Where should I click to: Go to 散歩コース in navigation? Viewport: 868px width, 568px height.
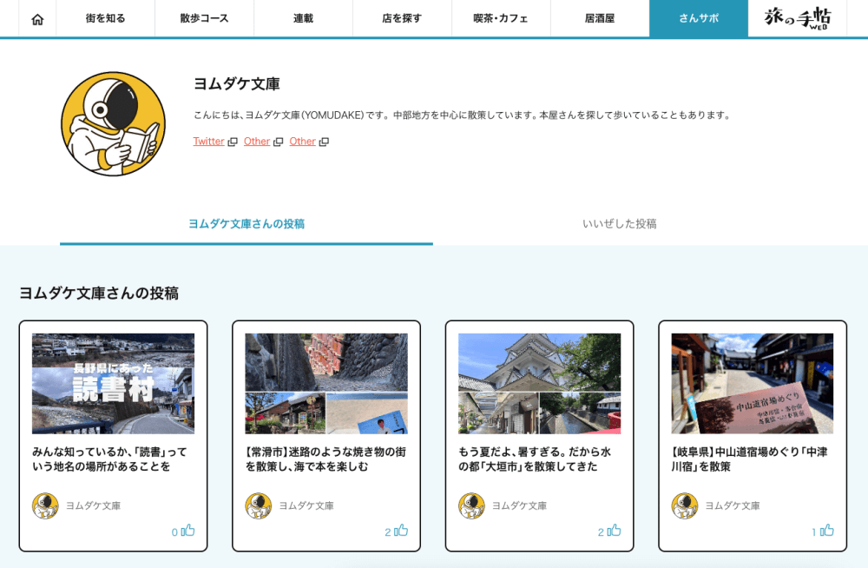point(204,18)
